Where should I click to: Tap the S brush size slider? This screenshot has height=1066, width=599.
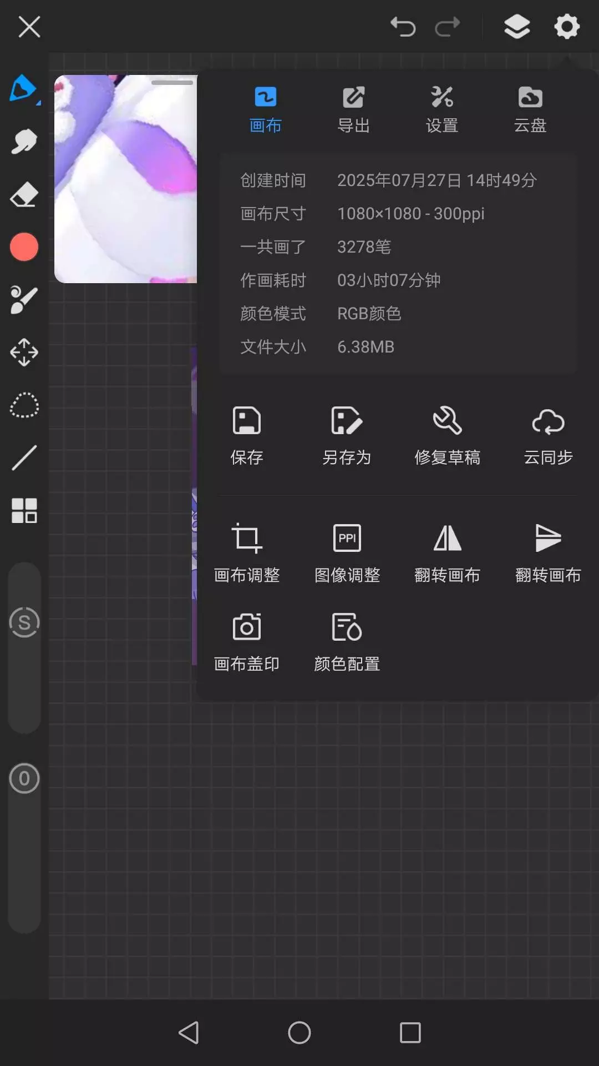coord(24,622)
